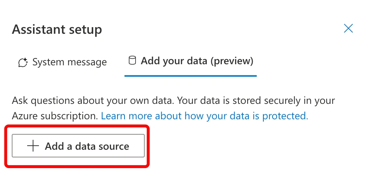This screenshot has height=171, width=368.
Task: Click the database cylinder icon
Action: [132, 60]
